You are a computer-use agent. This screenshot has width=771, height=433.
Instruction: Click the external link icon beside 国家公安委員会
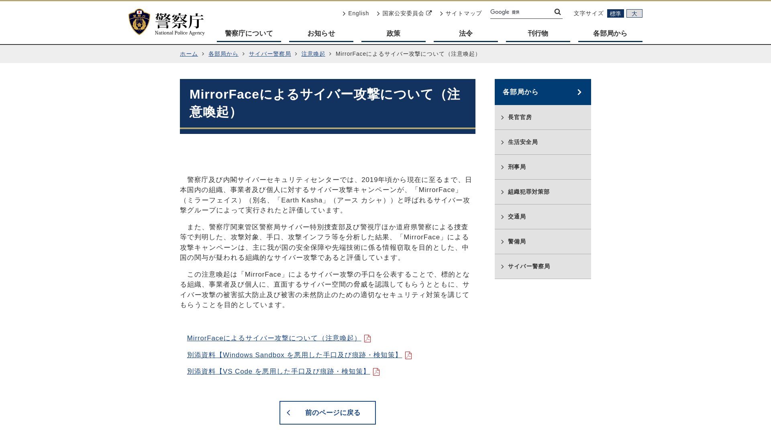click(429, 13)
